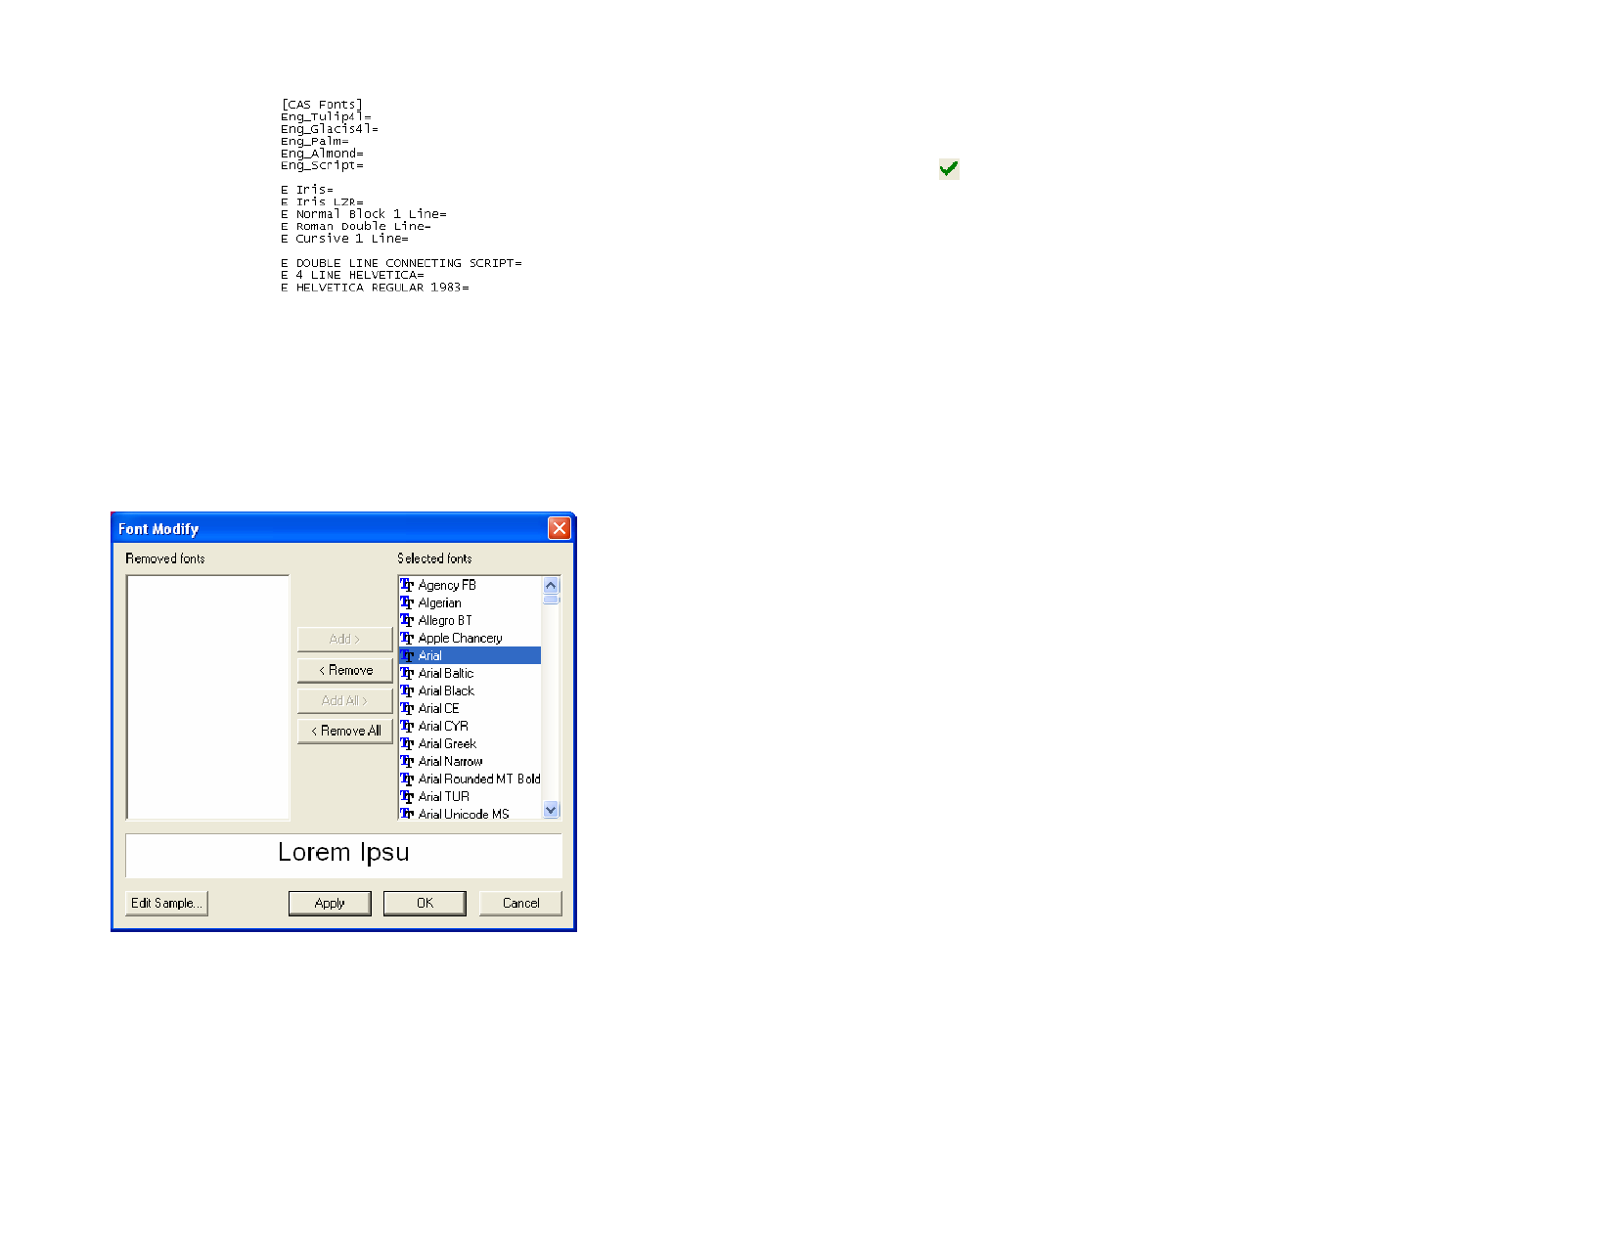Click the TrueType icon beside Algerian
Screen dimensions: 1614x1247
tap(407, 602)
